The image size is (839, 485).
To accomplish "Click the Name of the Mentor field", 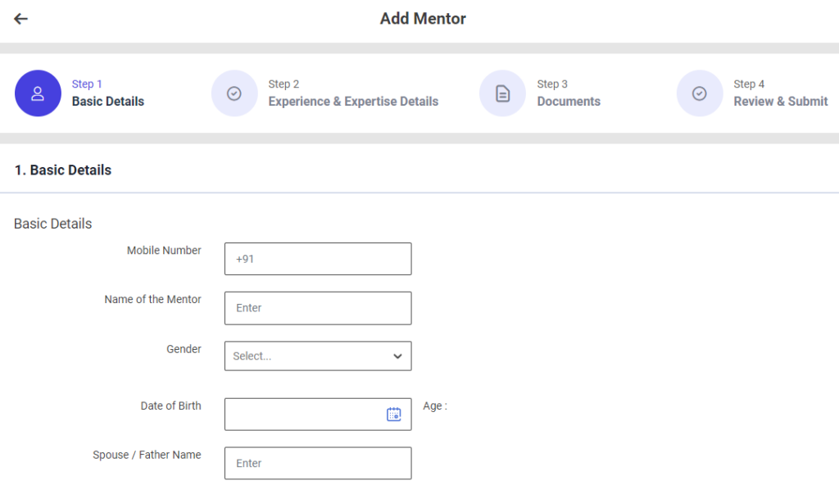I will pyautogui.click(x=318, y=308).
